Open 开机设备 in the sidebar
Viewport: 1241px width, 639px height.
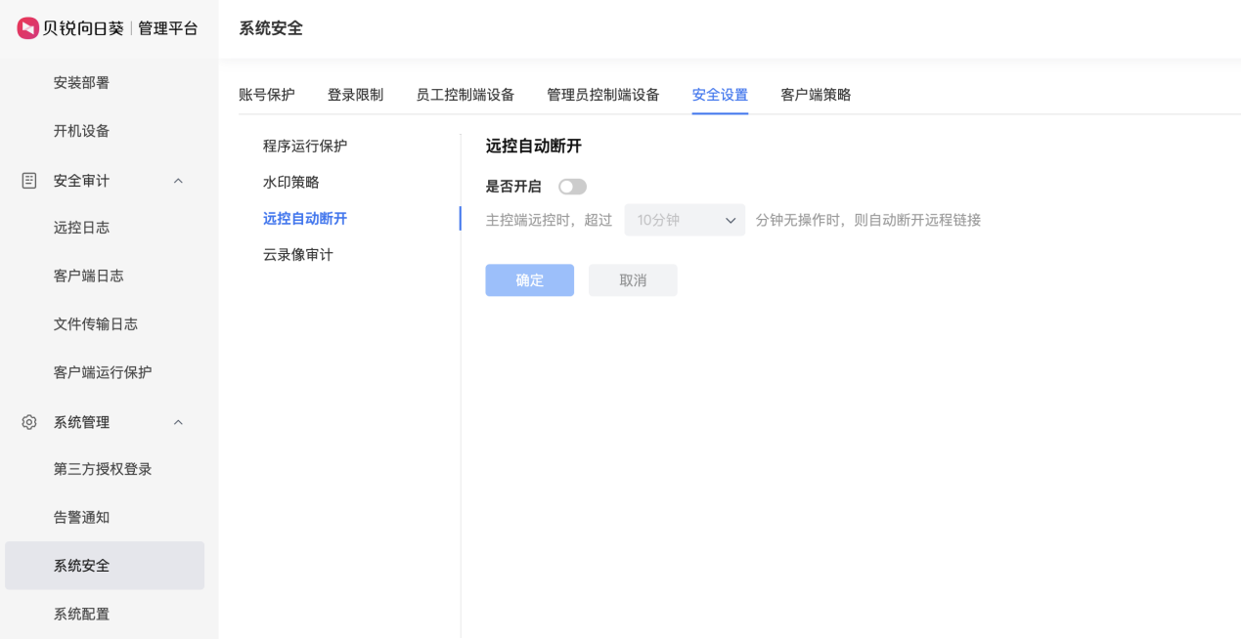[x=81, y=131]
